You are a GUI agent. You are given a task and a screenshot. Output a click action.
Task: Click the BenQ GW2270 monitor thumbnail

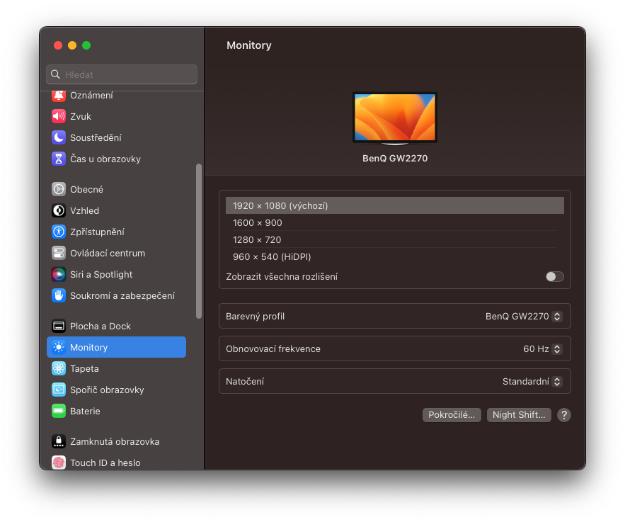tap(394, 118)
